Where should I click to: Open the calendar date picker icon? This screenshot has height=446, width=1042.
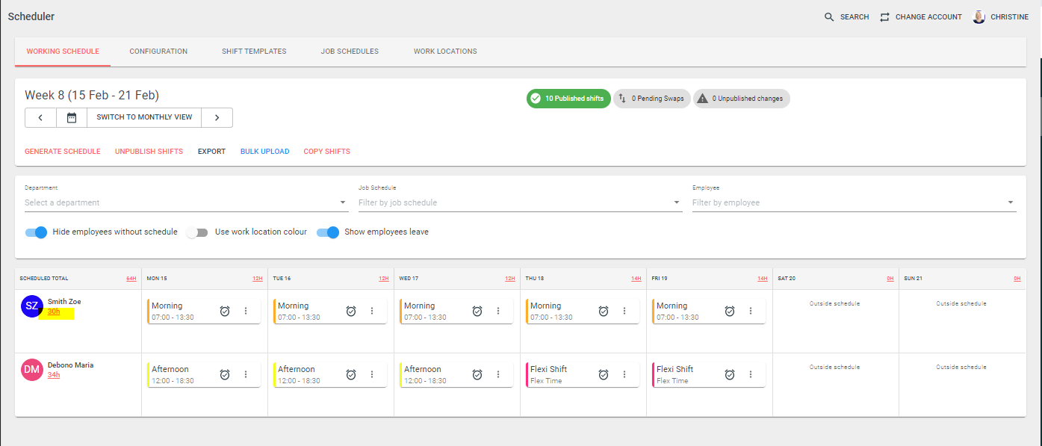[x=72, y=117]
